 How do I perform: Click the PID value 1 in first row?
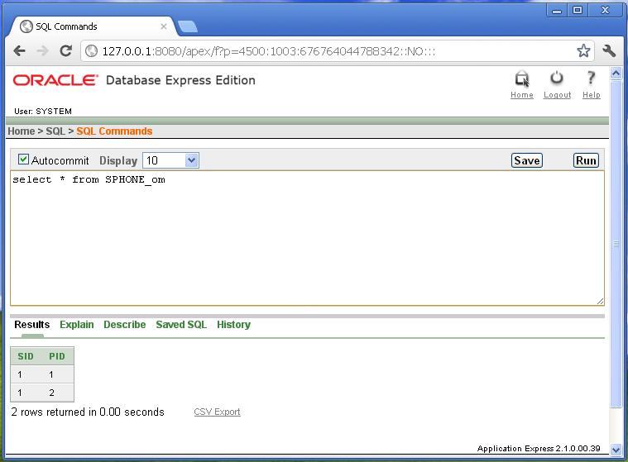pyautogui.click(x=51, y=374)
